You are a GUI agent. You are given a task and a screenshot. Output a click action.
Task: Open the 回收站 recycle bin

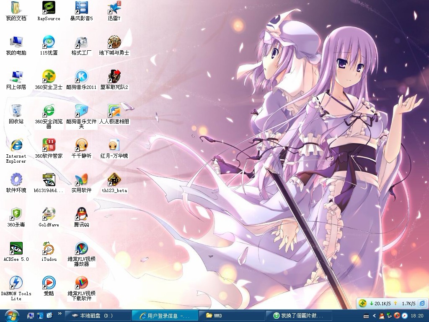click(16, 111)
